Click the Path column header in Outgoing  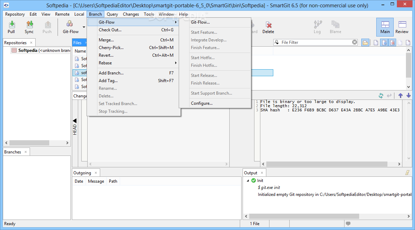tap(113, 181)
